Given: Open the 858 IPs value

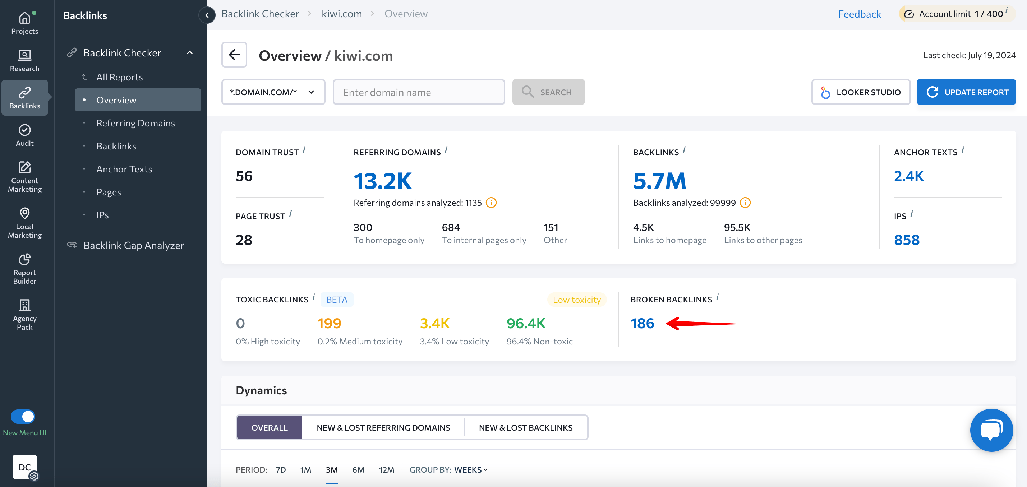Looking at the screenshot, I should point(907,240).
